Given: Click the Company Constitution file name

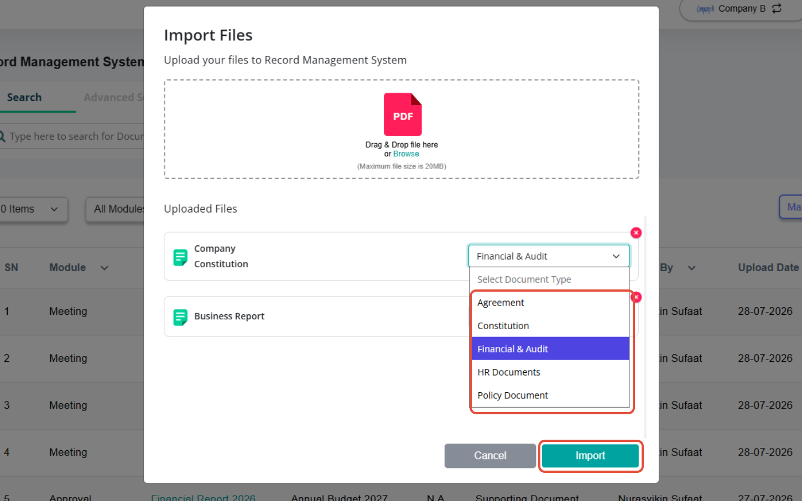Looking at the screenshot, I should 221,256.
